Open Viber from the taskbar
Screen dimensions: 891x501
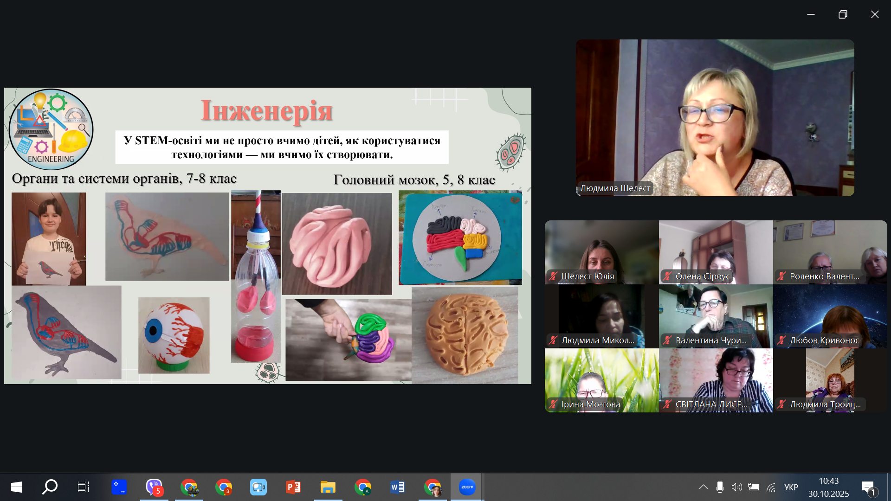coord(154,487)
